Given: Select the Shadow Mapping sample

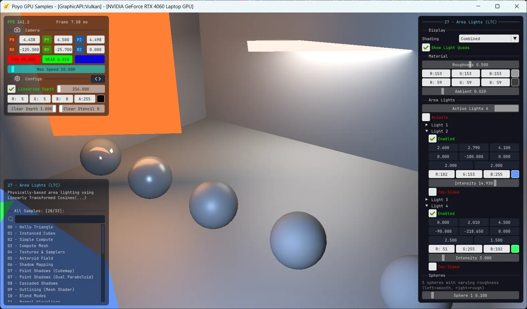Looking at the screenshot, I should [x=36, y=265].
